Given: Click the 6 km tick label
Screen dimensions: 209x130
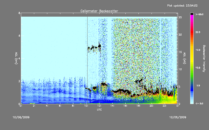Looking at the screenshot, I should (19, 36).
